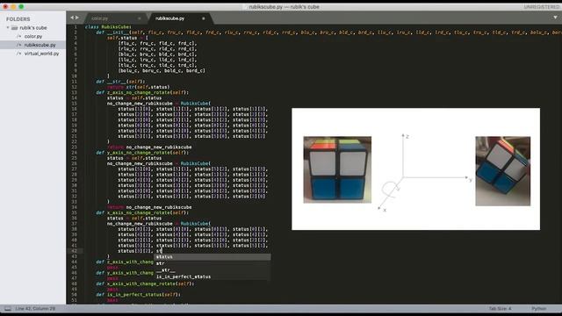
Task: Click the tilted Rubik's cube photo
Action: [503, 171]
